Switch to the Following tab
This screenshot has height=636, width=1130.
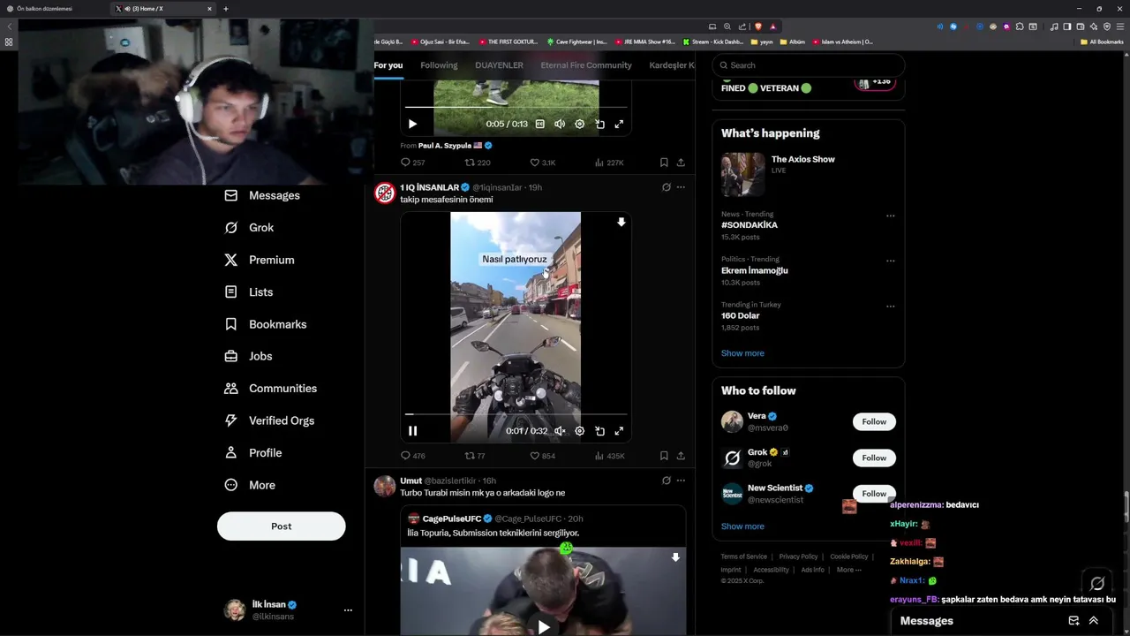pos(439,65)
